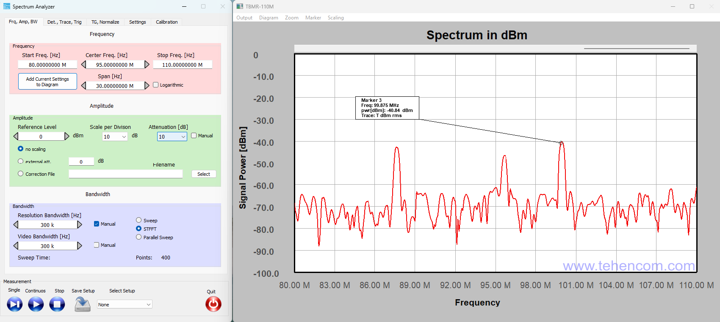The height and width of the screenshot is (322, 720).
Task: Decrease Span with left arrow
Action: (83, 85)
